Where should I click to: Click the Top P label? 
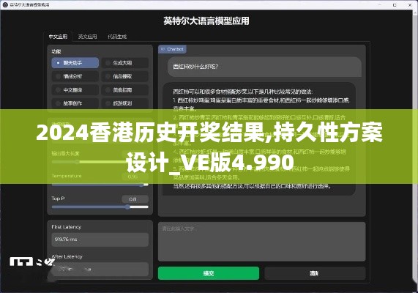58,199
